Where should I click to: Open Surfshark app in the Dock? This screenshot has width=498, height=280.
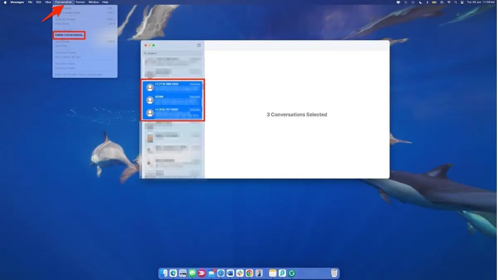282,273
